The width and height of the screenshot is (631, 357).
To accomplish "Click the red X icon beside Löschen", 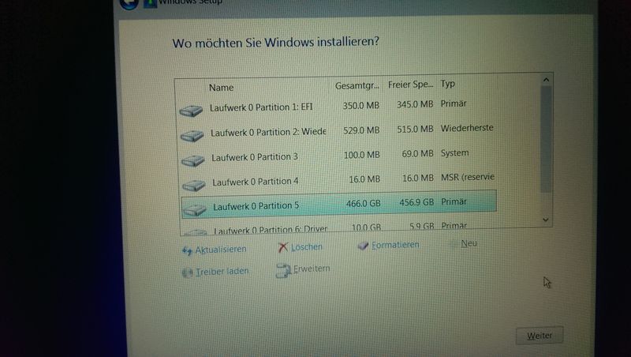I will 283,247.
